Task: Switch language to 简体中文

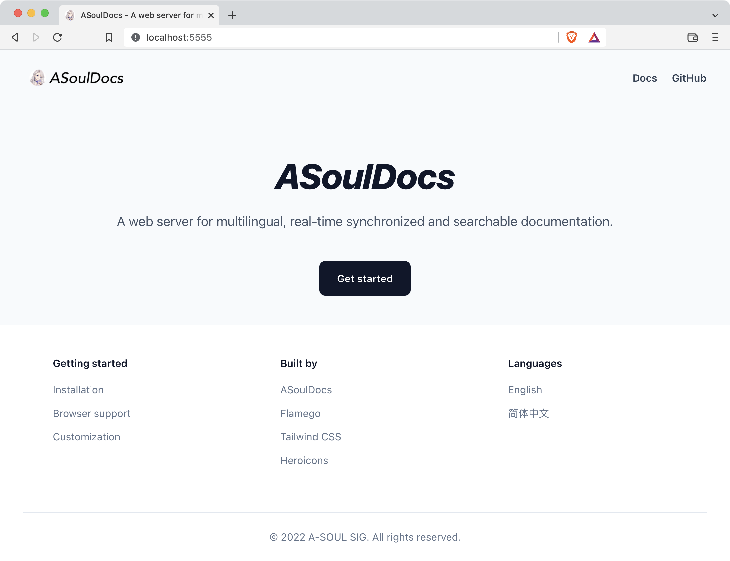Action: coord(528,413)
